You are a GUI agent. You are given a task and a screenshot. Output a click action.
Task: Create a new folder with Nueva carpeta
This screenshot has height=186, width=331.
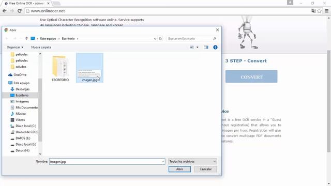41,47
